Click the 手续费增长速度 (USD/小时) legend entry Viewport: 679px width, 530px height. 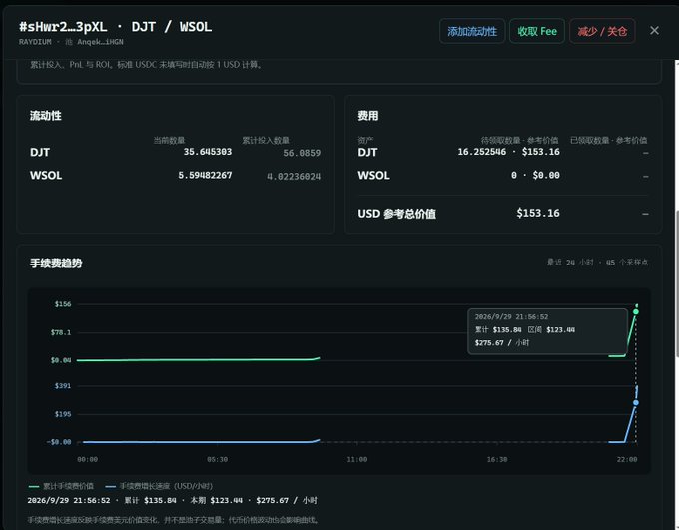tap(159, 486)
